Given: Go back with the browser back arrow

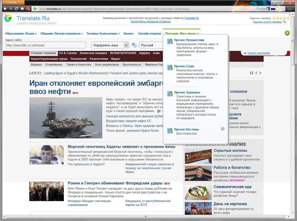Looking at the screenshot, I should pyautogui.click(x=5, y=9).
